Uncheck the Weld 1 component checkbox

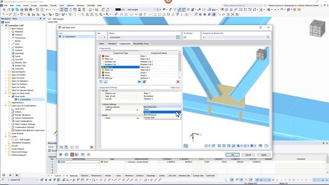point(100,72)
